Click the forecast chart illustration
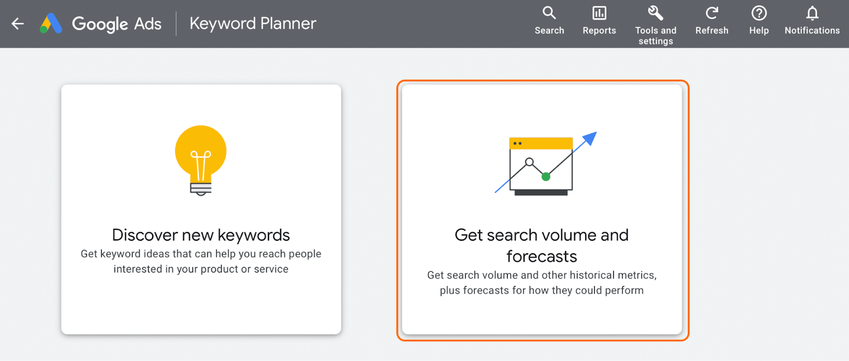 click(545, 164)
